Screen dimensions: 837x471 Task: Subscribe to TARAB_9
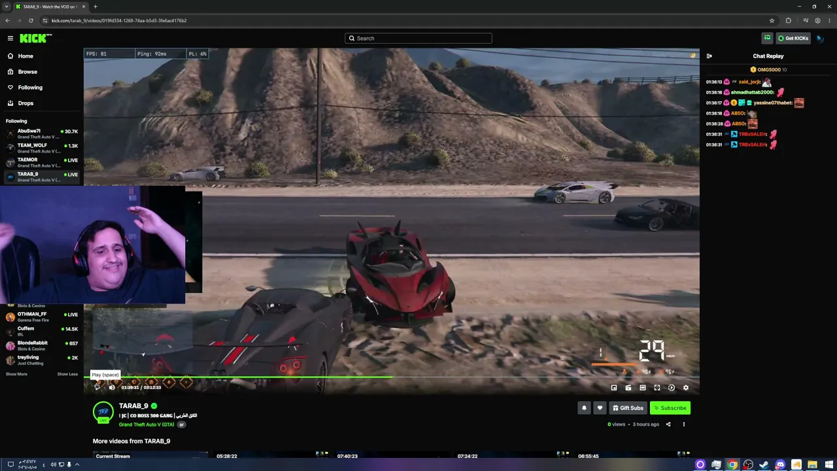tap(670, 408)
